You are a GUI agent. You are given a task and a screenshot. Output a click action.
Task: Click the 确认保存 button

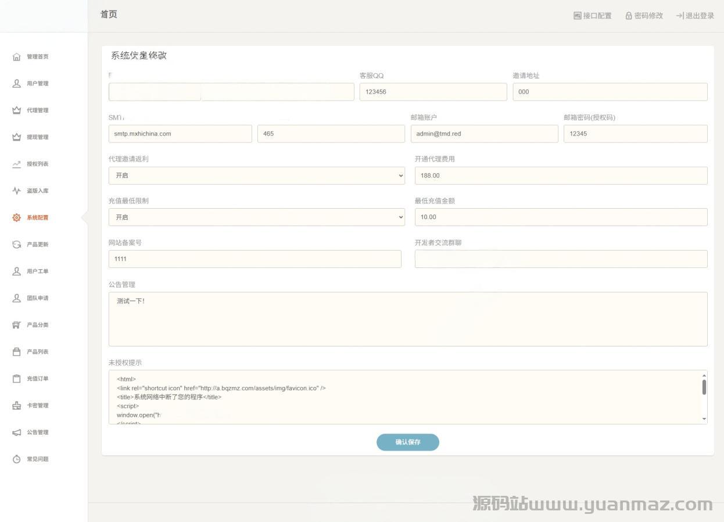[x=408, y=442]
